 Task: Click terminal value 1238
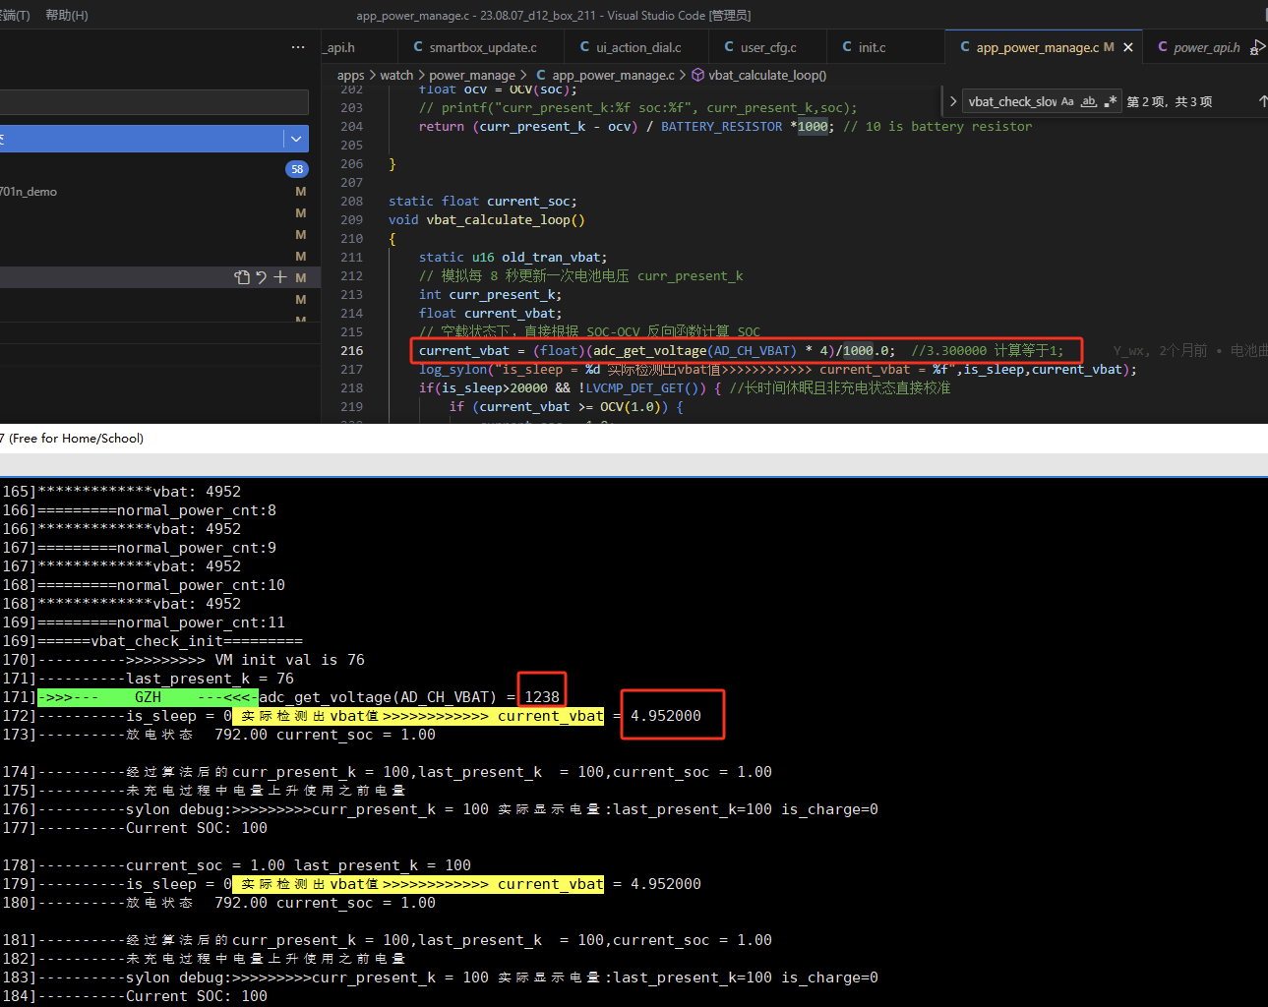[x=542, y=697]
